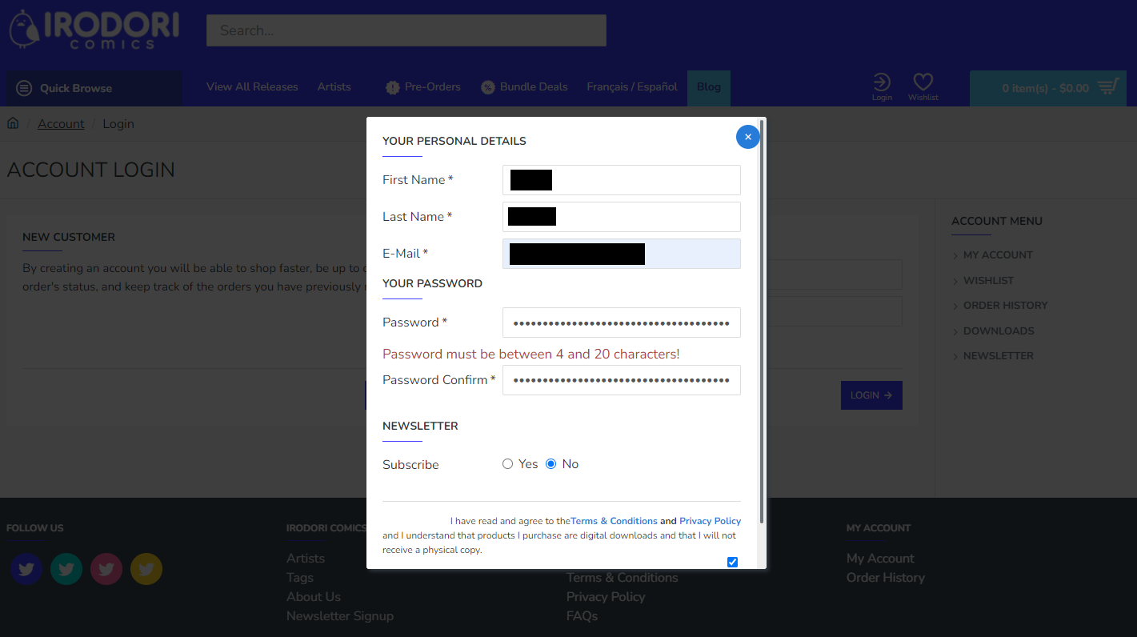Screen dimensions: 1137x637
Task: Click the yellow social media circle icon
Action: coord(146,569)
